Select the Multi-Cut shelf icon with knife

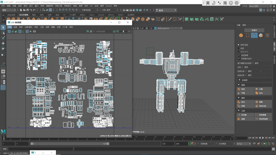[170, 19]
